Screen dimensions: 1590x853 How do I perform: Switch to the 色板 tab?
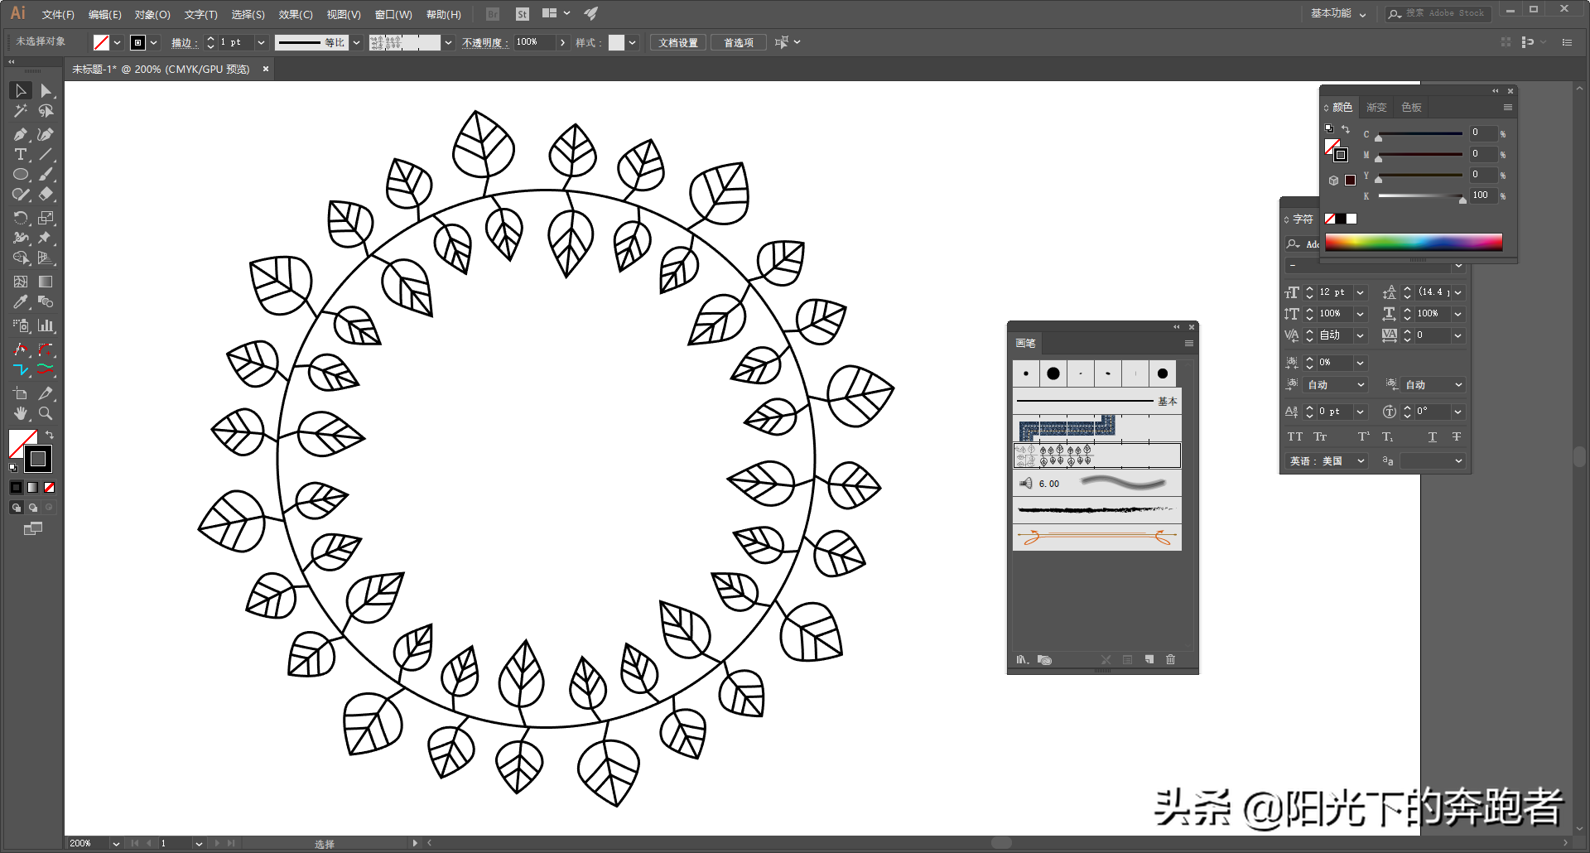click(x=1411, y=107)
